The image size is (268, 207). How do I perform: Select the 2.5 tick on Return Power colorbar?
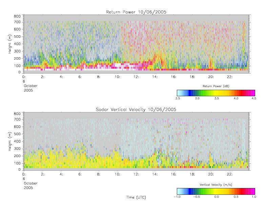point(178,98)
